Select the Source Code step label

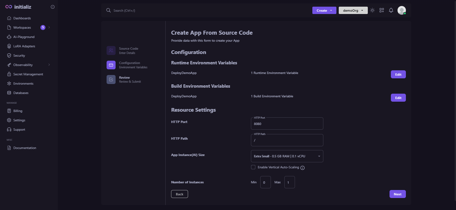coord(129,49)
